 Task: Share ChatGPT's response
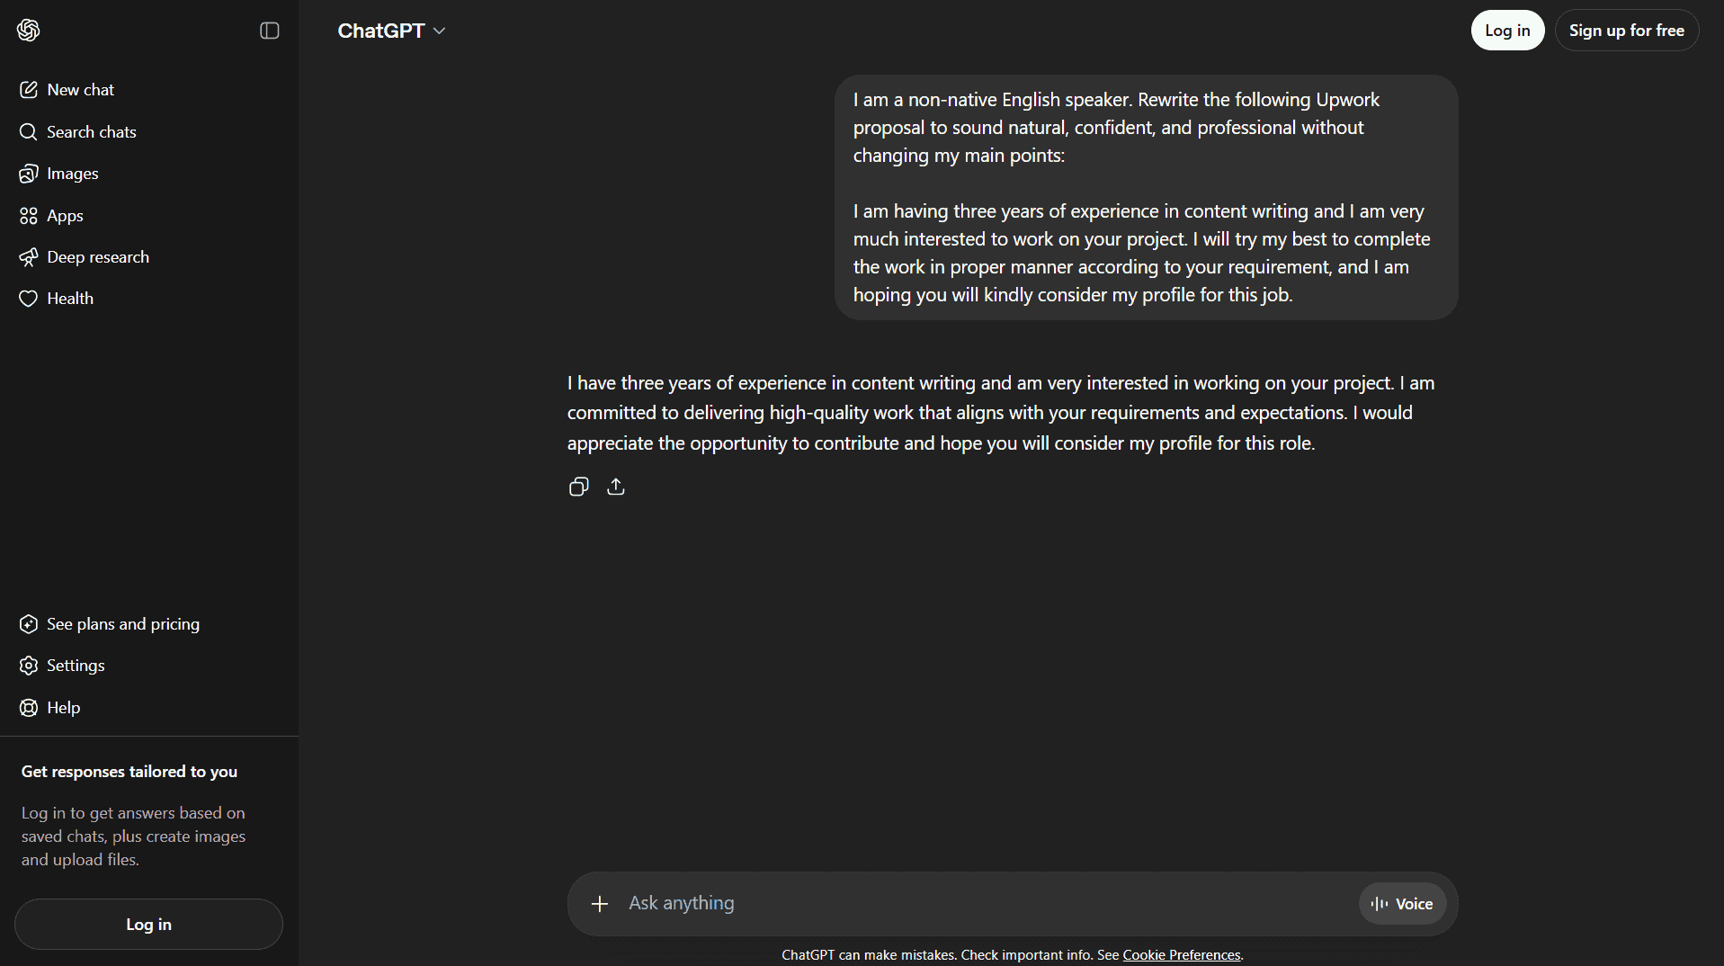coord(616,486)
